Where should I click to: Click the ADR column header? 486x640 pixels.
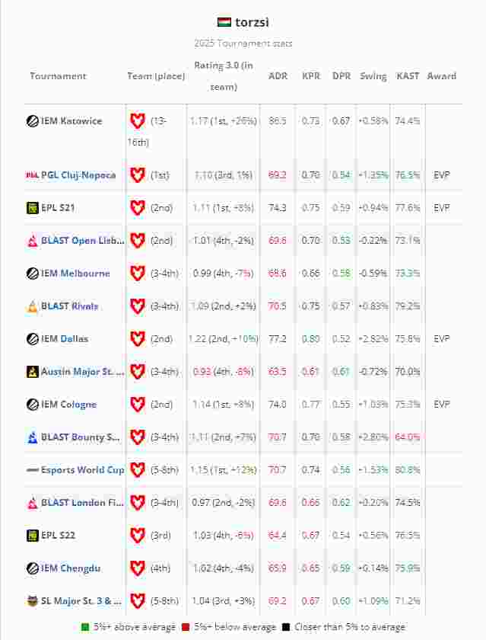pyautogui.click(x=278, y=76)
